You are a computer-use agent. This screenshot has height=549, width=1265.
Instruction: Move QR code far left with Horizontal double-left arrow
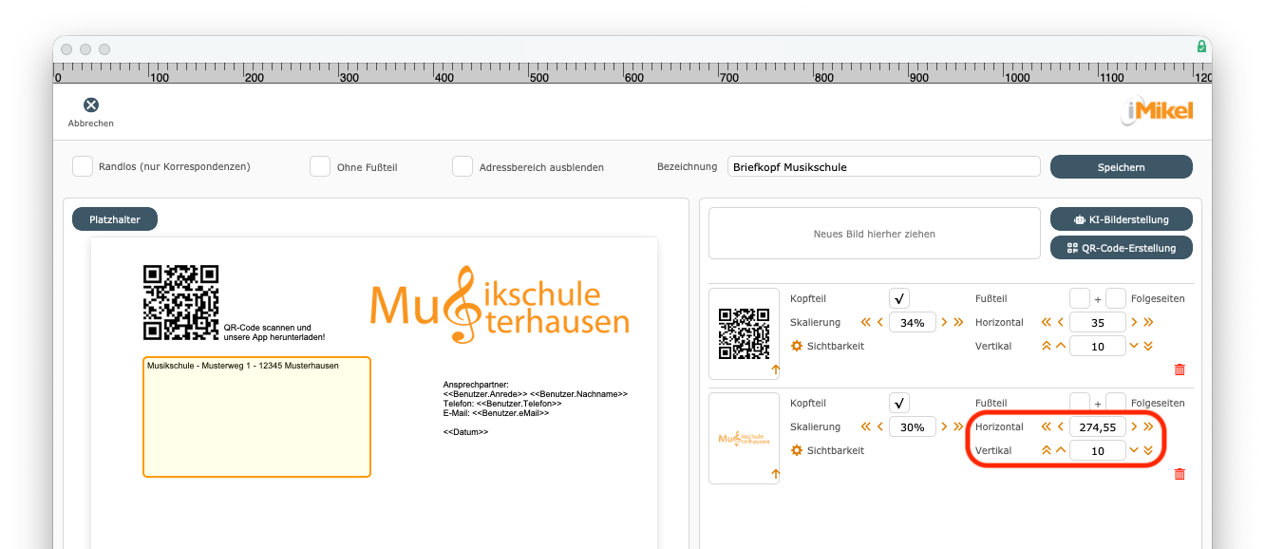[1047, 322]
